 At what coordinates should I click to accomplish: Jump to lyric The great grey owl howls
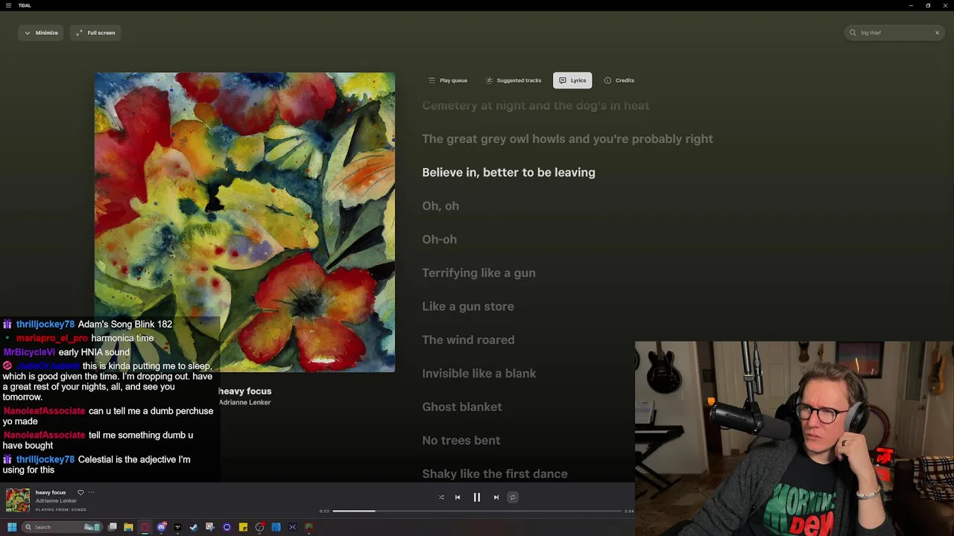click(x=567, y=139)
